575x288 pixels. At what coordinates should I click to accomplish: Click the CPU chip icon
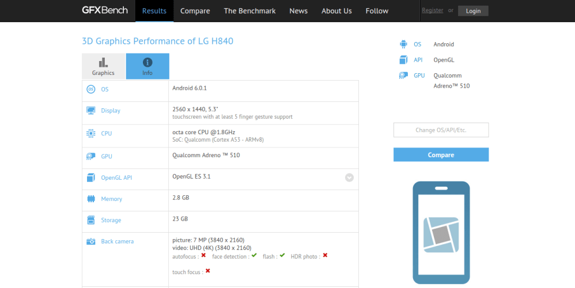(90, 134)
